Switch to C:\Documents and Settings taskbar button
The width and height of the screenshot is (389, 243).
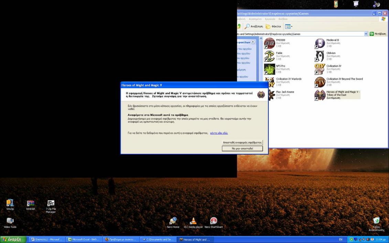tap(158, 240)
